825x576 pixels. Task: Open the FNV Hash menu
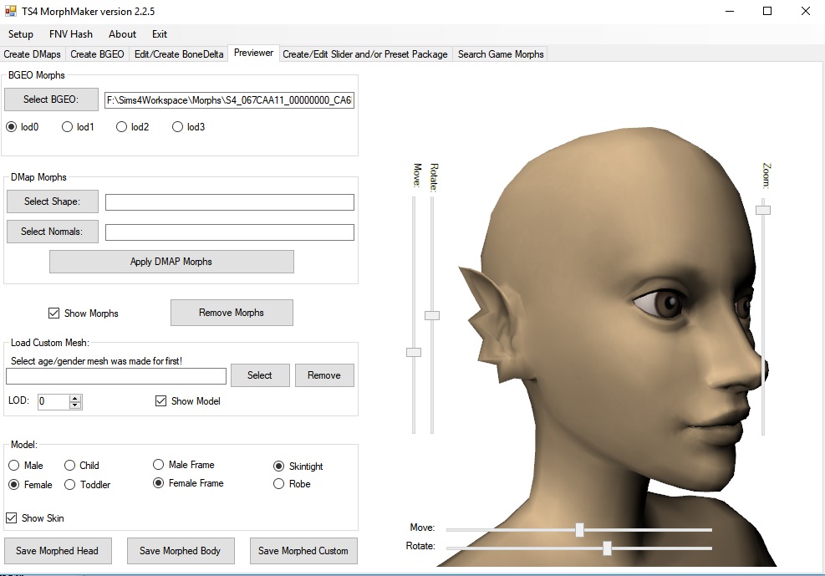(x=71, y=34)
